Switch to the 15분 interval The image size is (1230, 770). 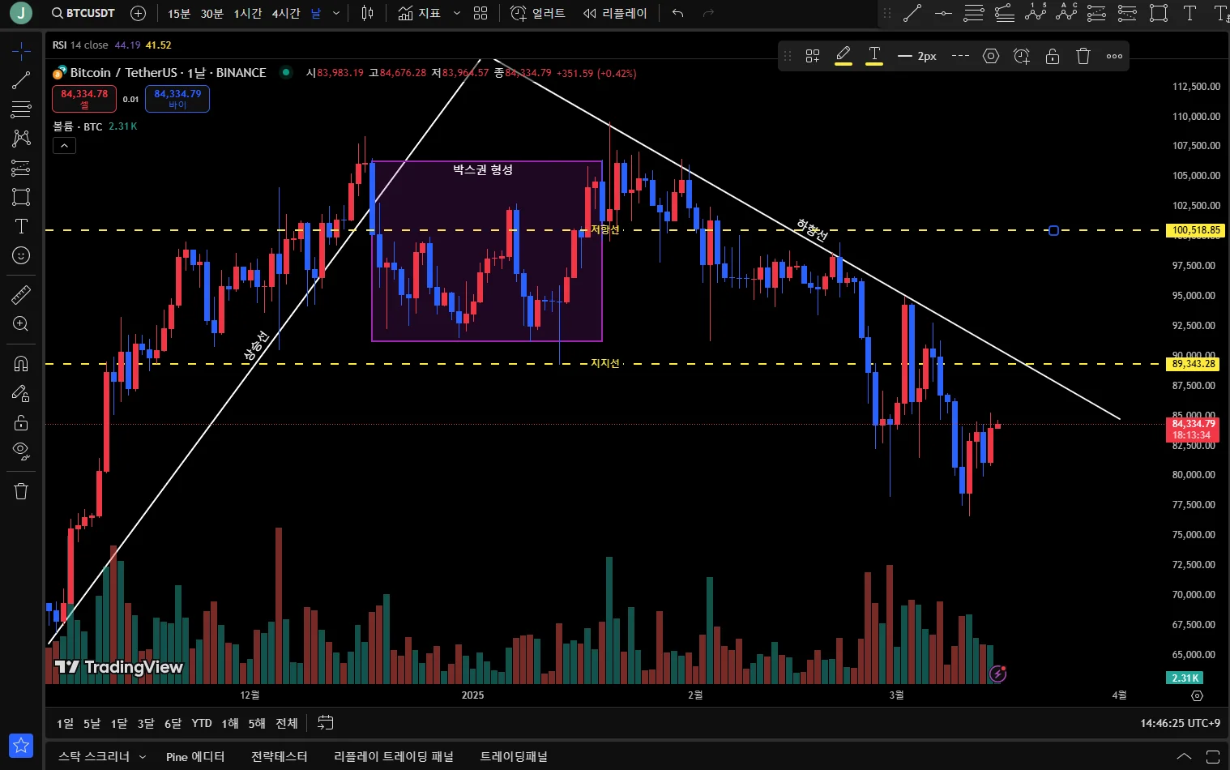(179, 13)
